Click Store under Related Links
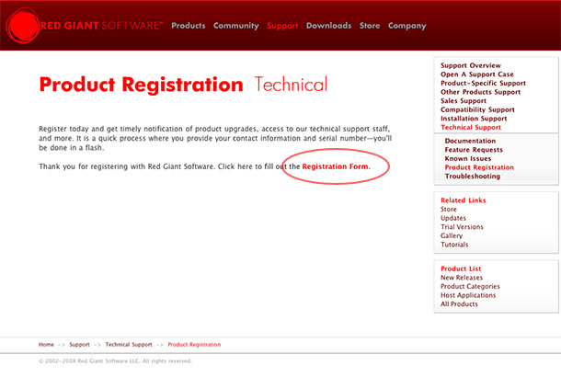The image size is (561, 377). point(449,210)
